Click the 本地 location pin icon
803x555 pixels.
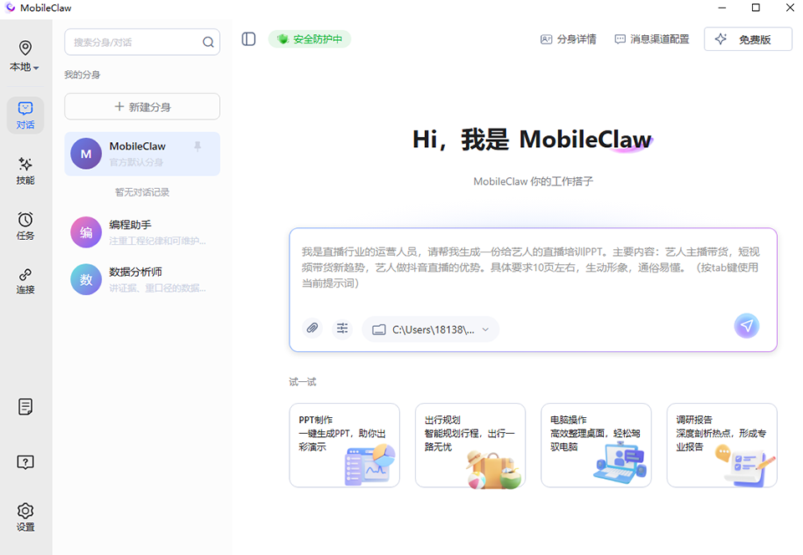25,48
